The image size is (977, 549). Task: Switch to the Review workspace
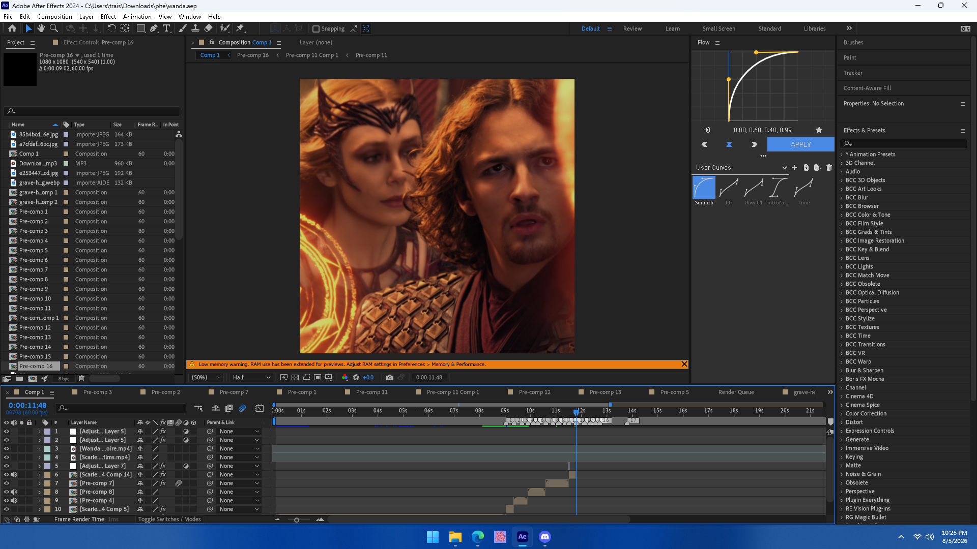(x=633, y=28)
